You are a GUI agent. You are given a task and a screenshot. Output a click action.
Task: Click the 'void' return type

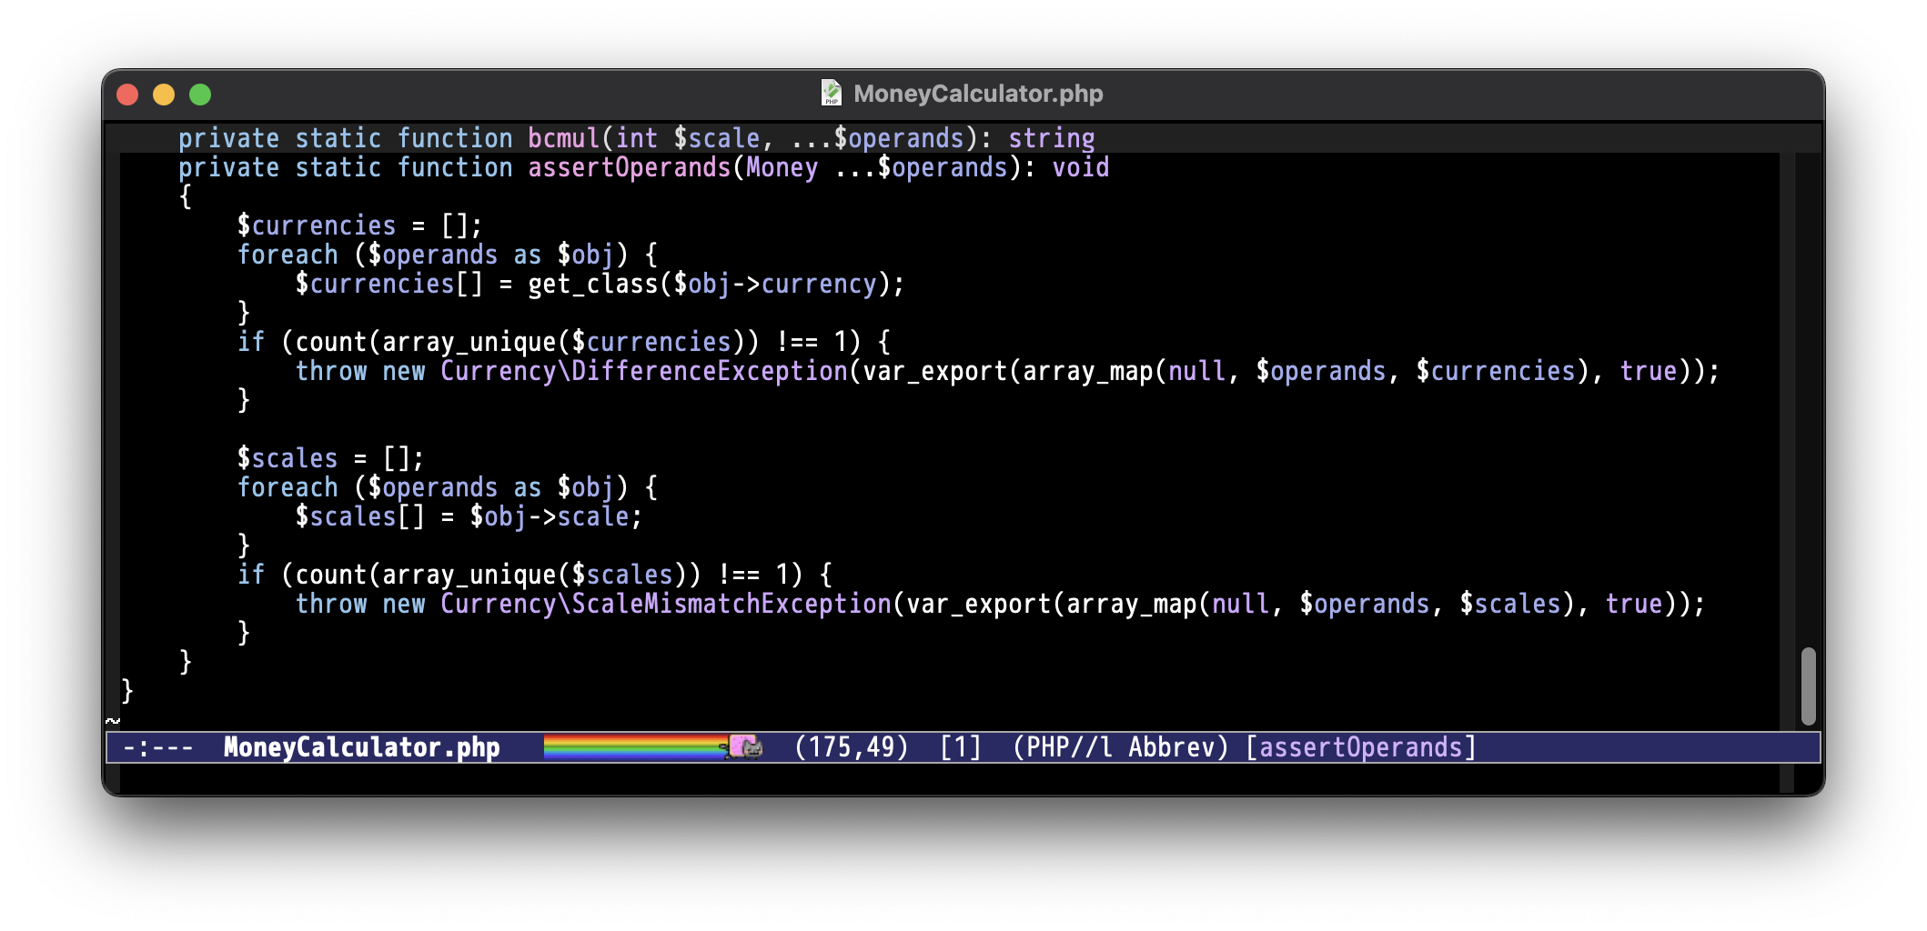(x=1081, y=167)
